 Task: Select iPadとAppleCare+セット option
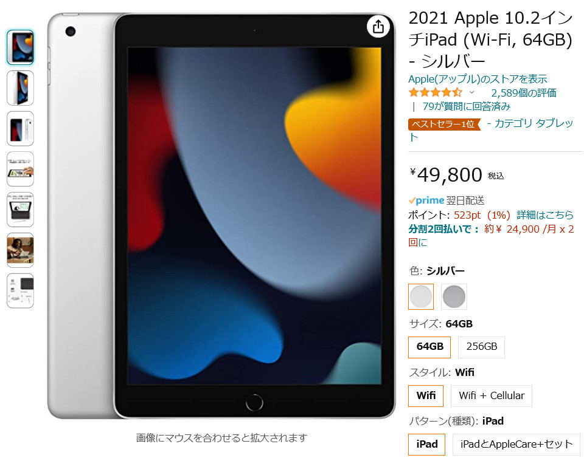pyautogui.click(x=516, y=444)
